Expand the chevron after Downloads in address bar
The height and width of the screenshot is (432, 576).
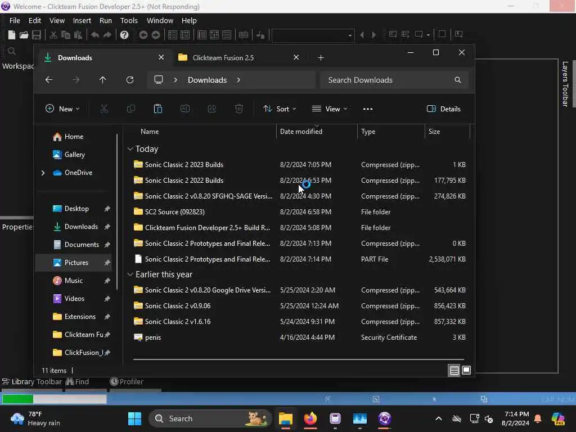[238, 80]
